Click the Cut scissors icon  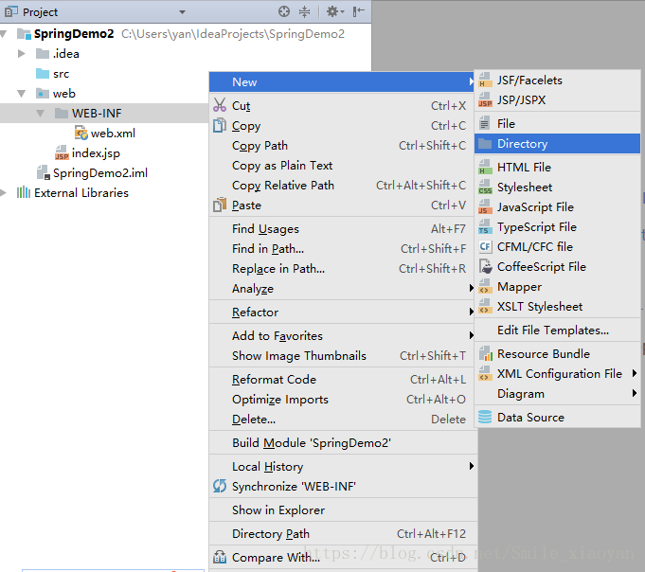(x=220, y=105)
